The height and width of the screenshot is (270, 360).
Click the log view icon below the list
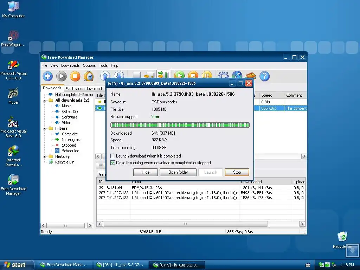click(101, 165)
